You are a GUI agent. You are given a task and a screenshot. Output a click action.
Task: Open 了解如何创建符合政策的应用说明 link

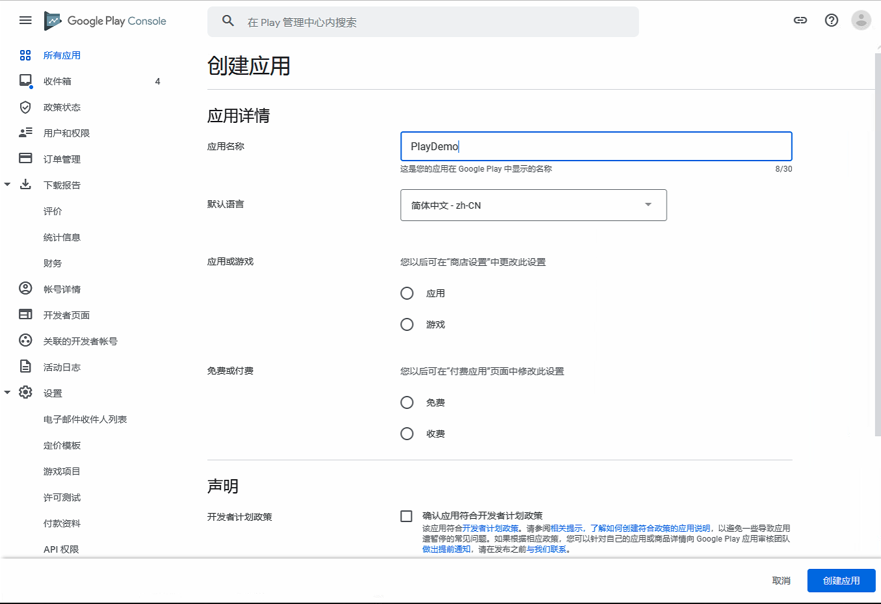[650, 529]
